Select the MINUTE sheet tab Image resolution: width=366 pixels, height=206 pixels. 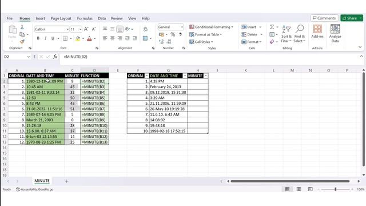coord(42,181)
